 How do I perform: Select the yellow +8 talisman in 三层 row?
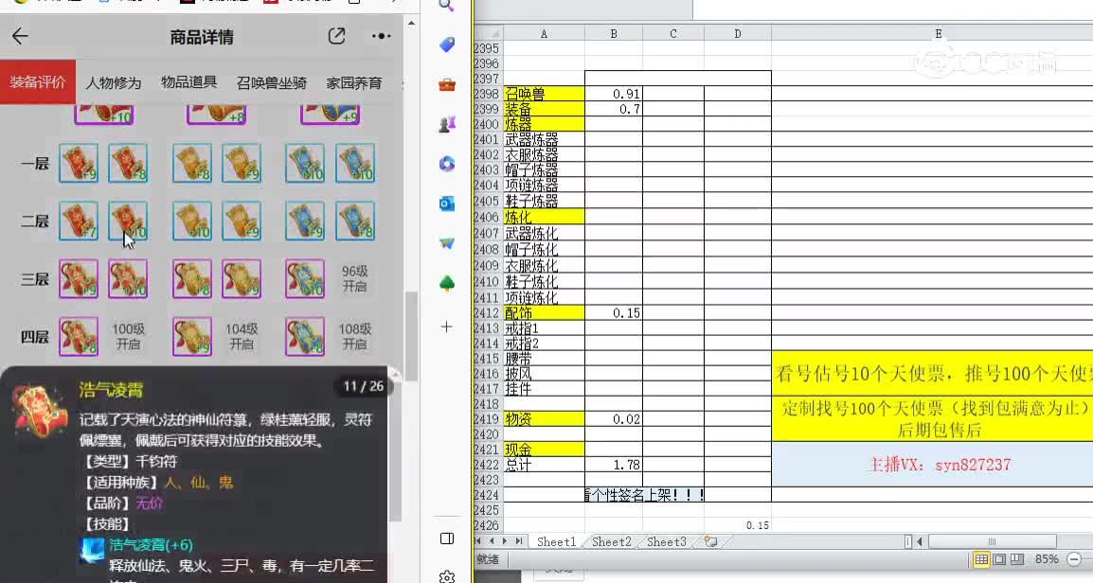[191, 278]
